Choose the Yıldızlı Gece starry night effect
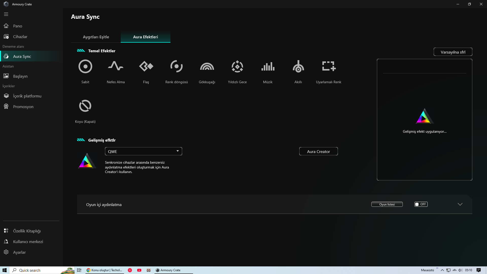Viewport: 487px width, 274px height. coord(237,66)
